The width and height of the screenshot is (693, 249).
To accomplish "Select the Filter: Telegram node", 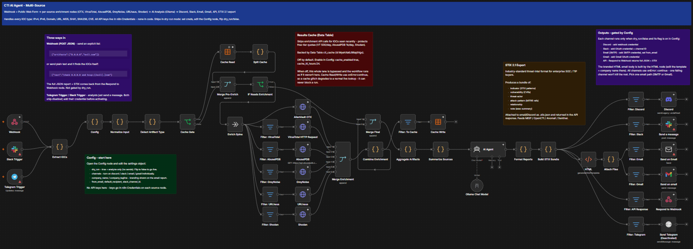I will coord(636,224).
